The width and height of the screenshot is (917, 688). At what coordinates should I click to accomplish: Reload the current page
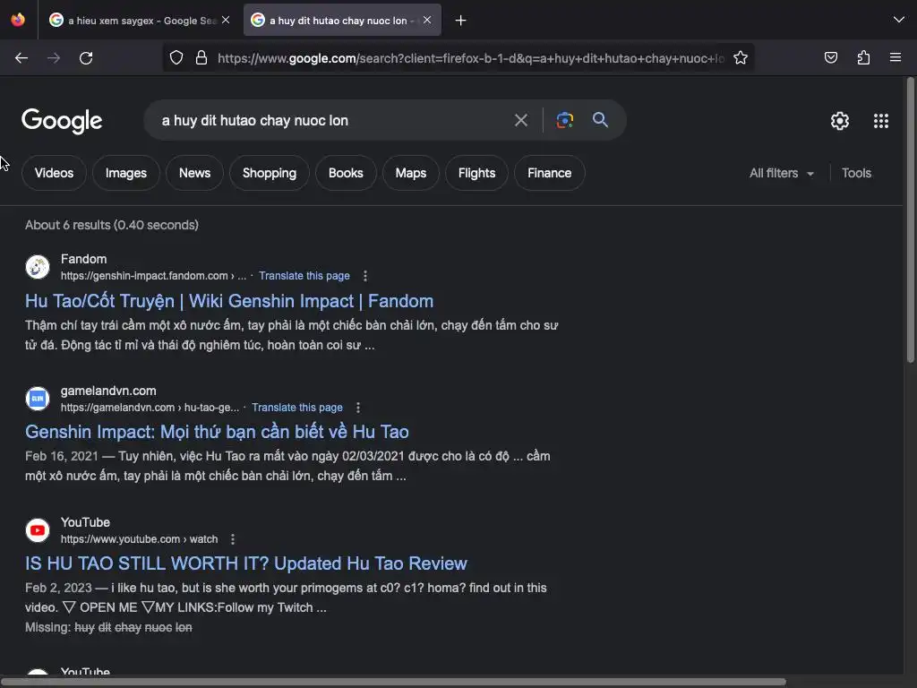tap(86, 58)
